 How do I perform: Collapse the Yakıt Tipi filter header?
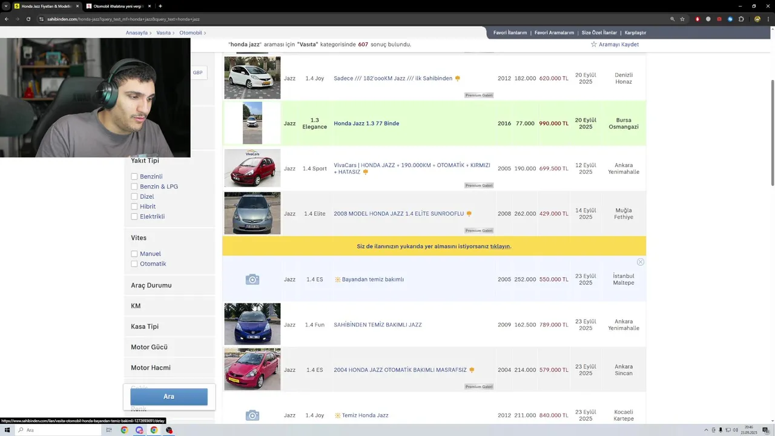pyautogui.click(x=145, y=161)
